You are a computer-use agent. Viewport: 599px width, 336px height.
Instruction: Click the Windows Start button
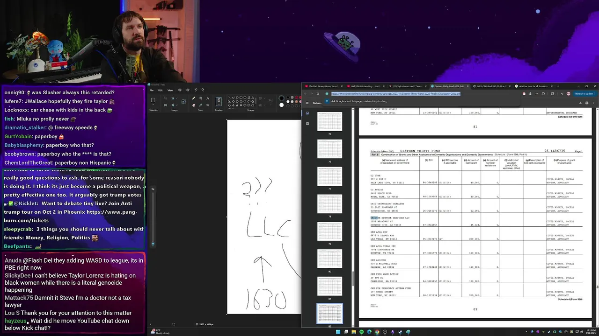click(x=338, y=332)
